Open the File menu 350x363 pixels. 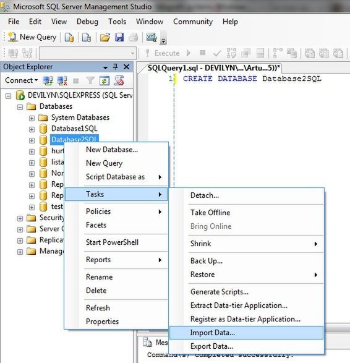click(14, 22)
